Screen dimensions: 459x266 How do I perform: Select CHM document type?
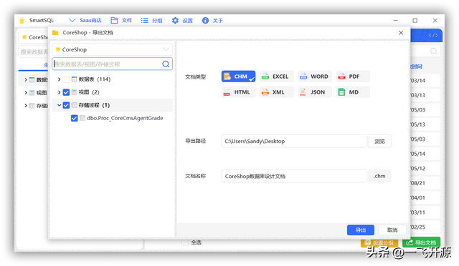[238, 77]
